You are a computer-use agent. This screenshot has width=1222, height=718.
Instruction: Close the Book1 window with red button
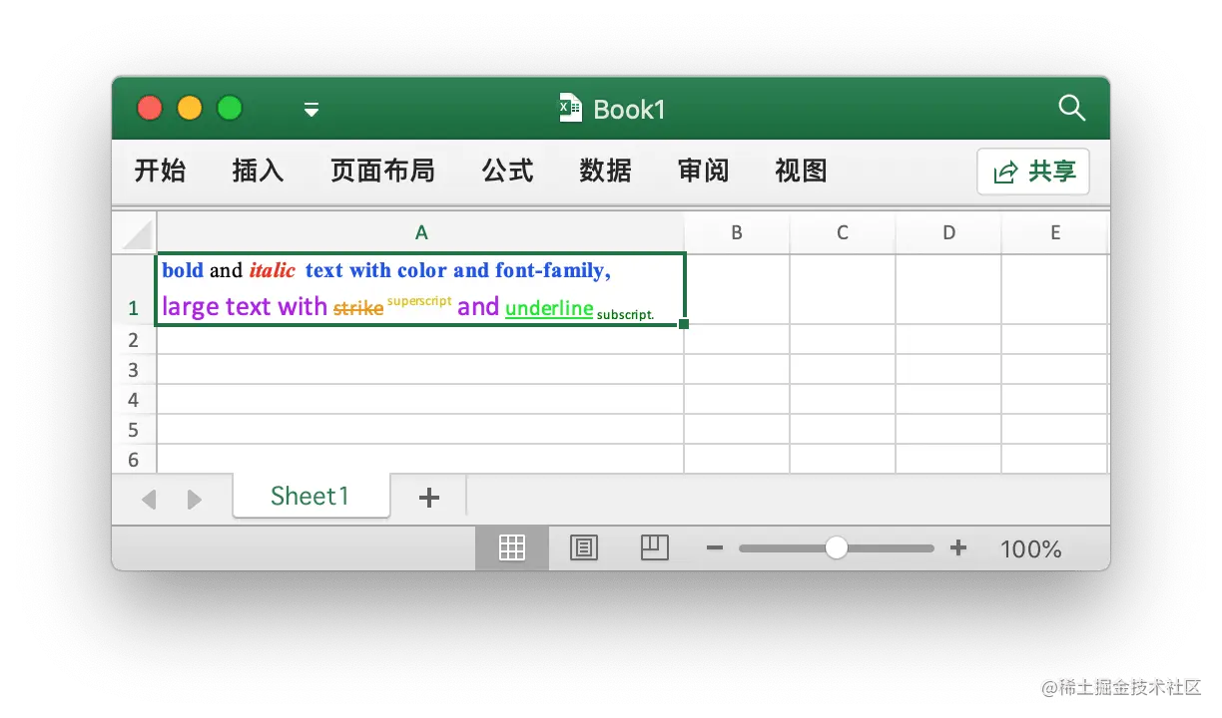150,108
